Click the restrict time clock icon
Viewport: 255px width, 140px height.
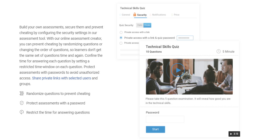coord(22,112)
